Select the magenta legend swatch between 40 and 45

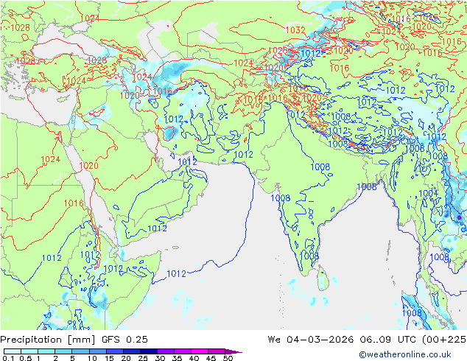pos(200,351)
